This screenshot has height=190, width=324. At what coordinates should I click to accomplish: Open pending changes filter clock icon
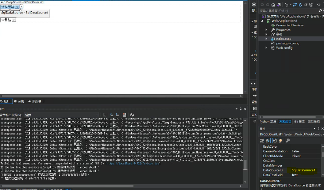[286, 5]
